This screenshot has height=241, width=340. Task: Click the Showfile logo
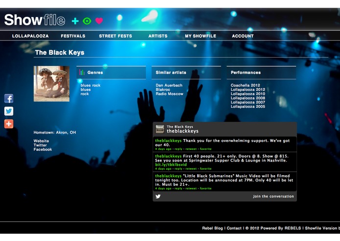[35, 20]
